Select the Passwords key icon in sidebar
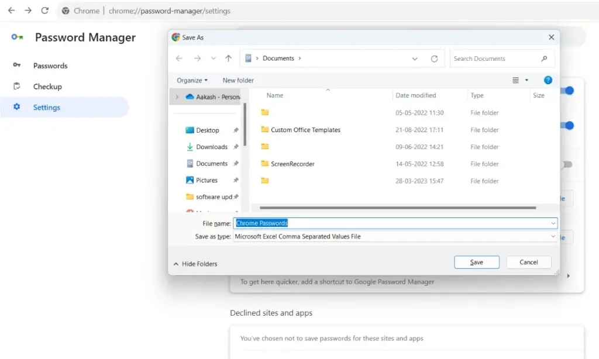The height and width of the screenshot is (359, 599). point(15,65)
